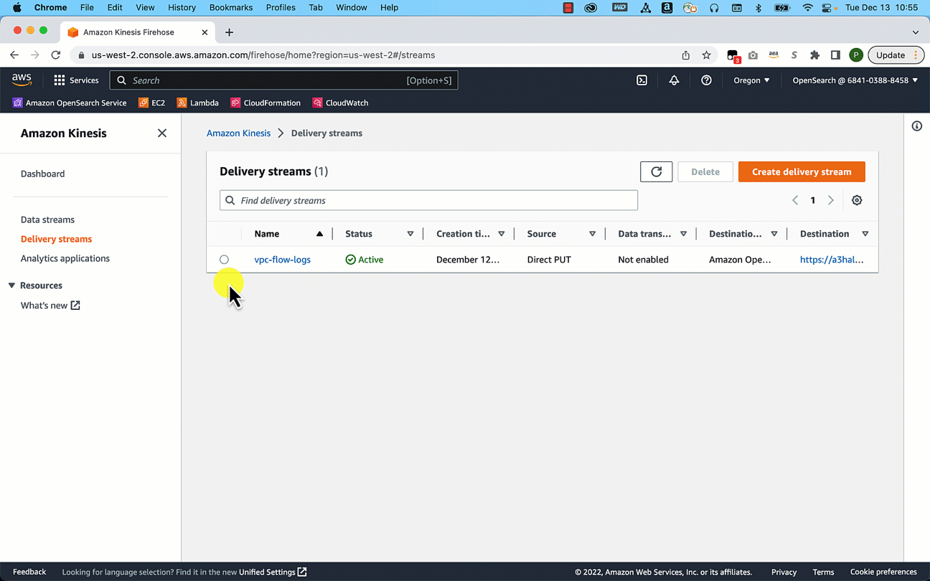The height and width of the screenshot is (581, 930).
Task: Open table preferences gear icon
Action: [857, 200]
